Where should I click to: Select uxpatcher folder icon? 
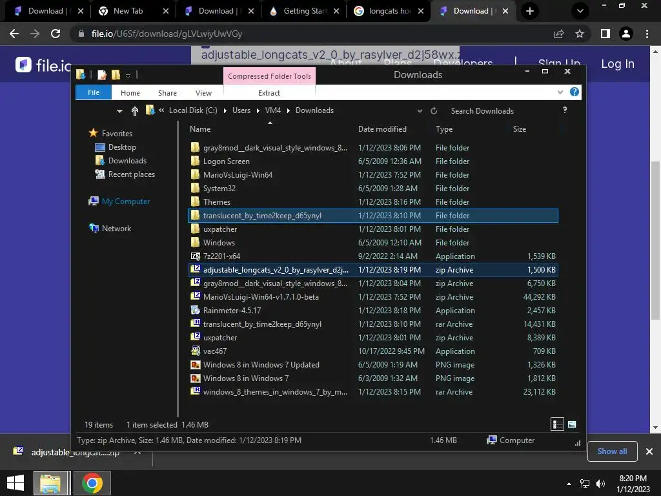tap(195, 229)
